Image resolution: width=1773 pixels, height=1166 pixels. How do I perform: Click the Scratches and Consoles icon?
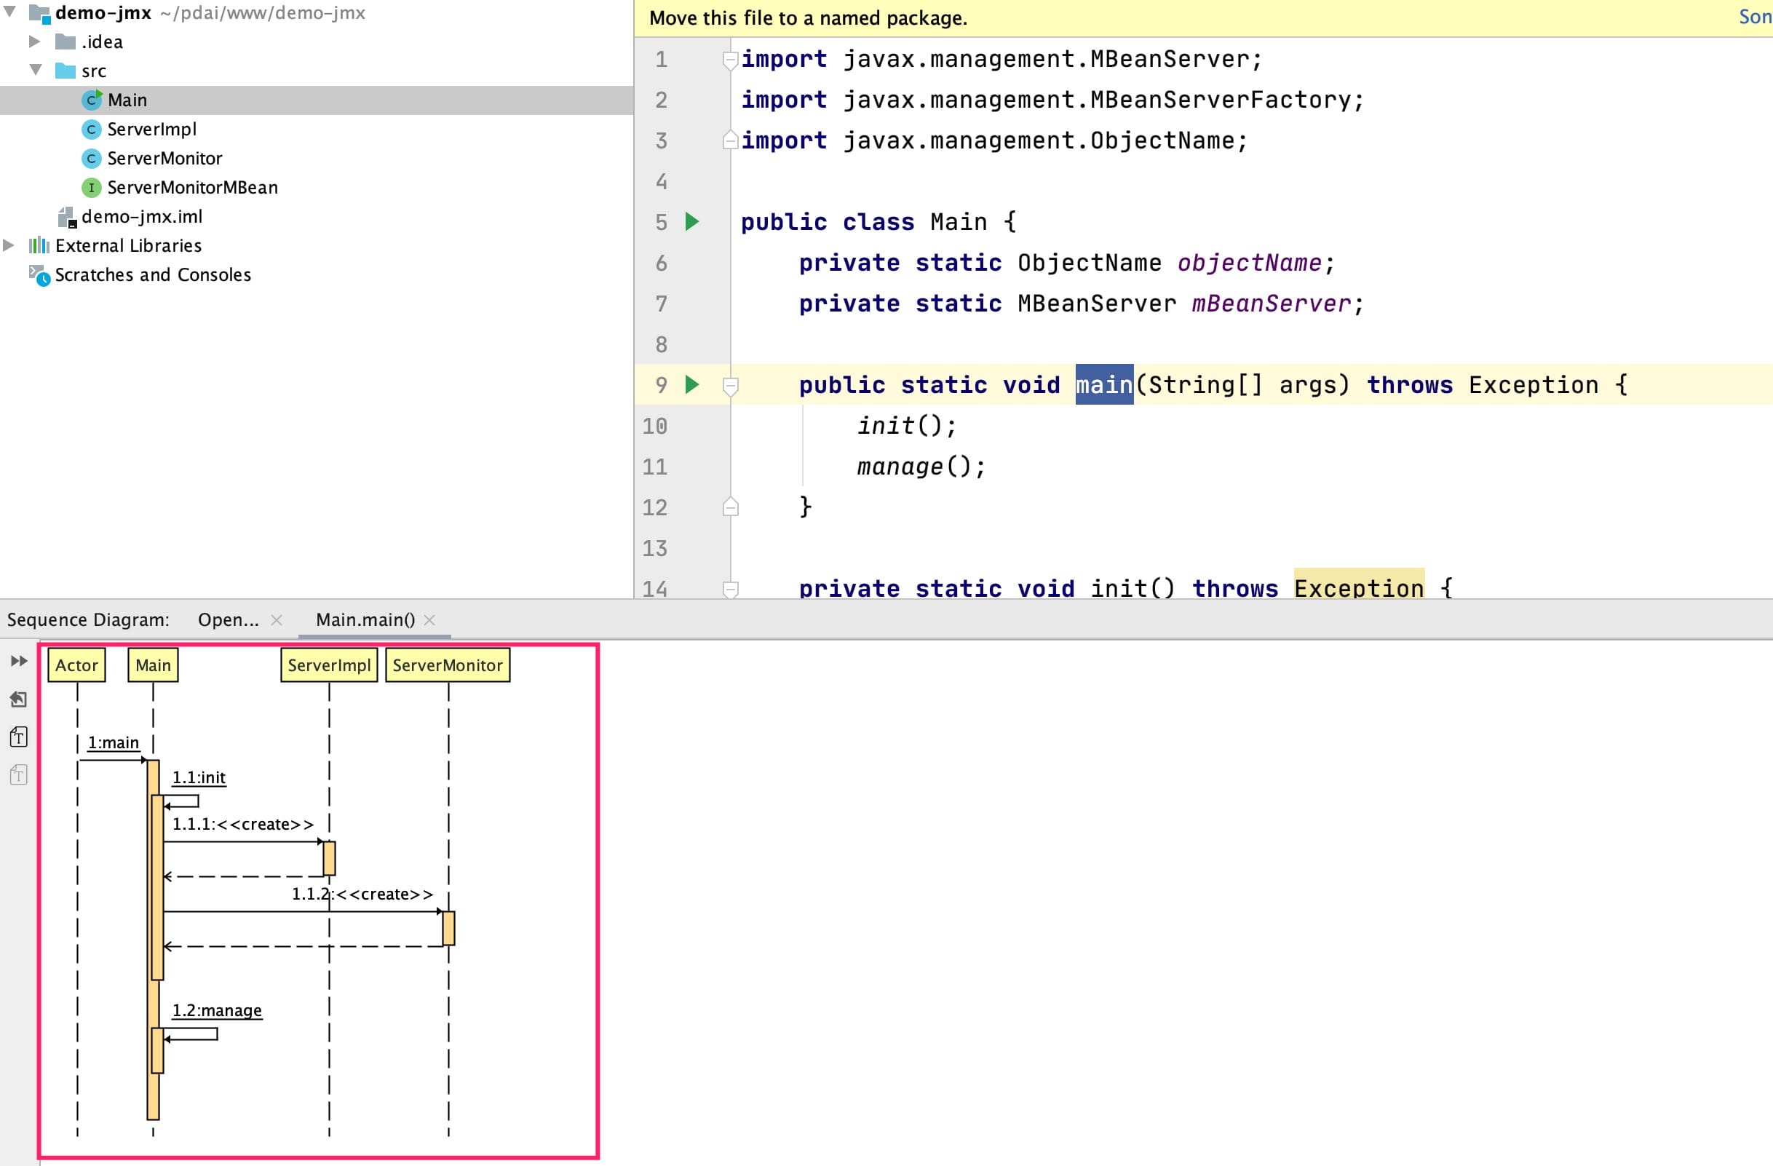point(39,275)
